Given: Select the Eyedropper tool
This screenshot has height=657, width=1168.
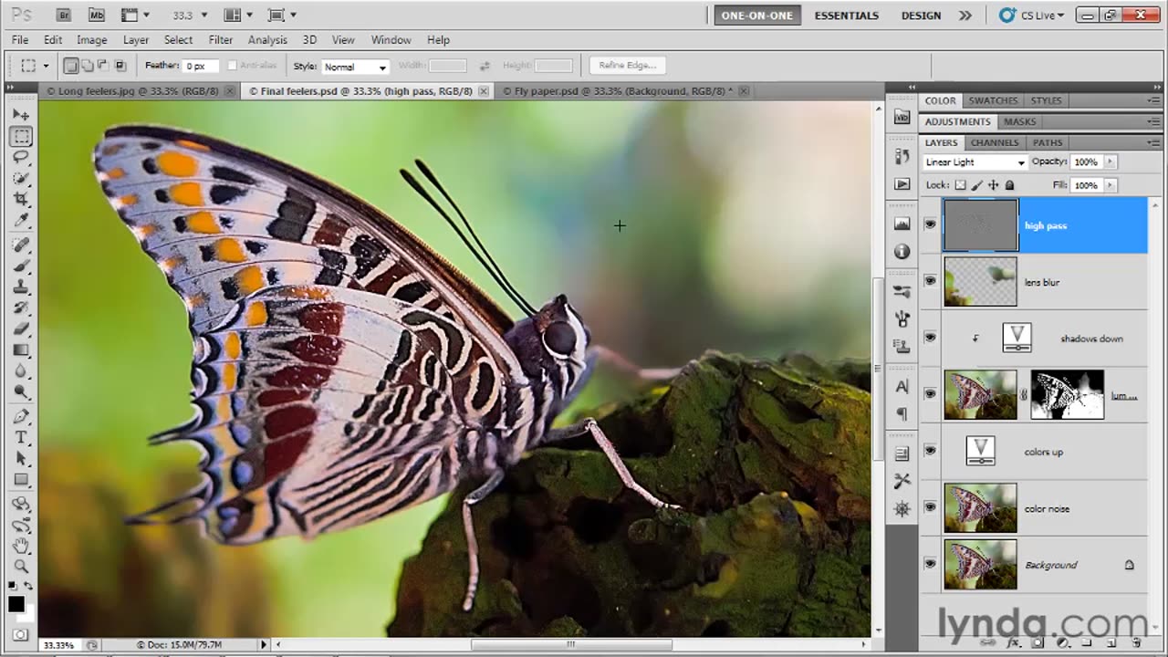Looking at the screenshot, I should tap(21, 220).
